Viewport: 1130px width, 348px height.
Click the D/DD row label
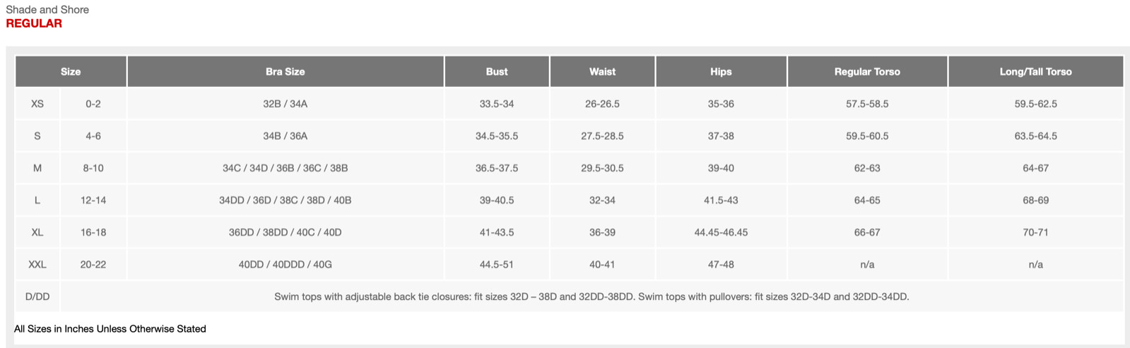pyautogui.click(x=37, y=296)
